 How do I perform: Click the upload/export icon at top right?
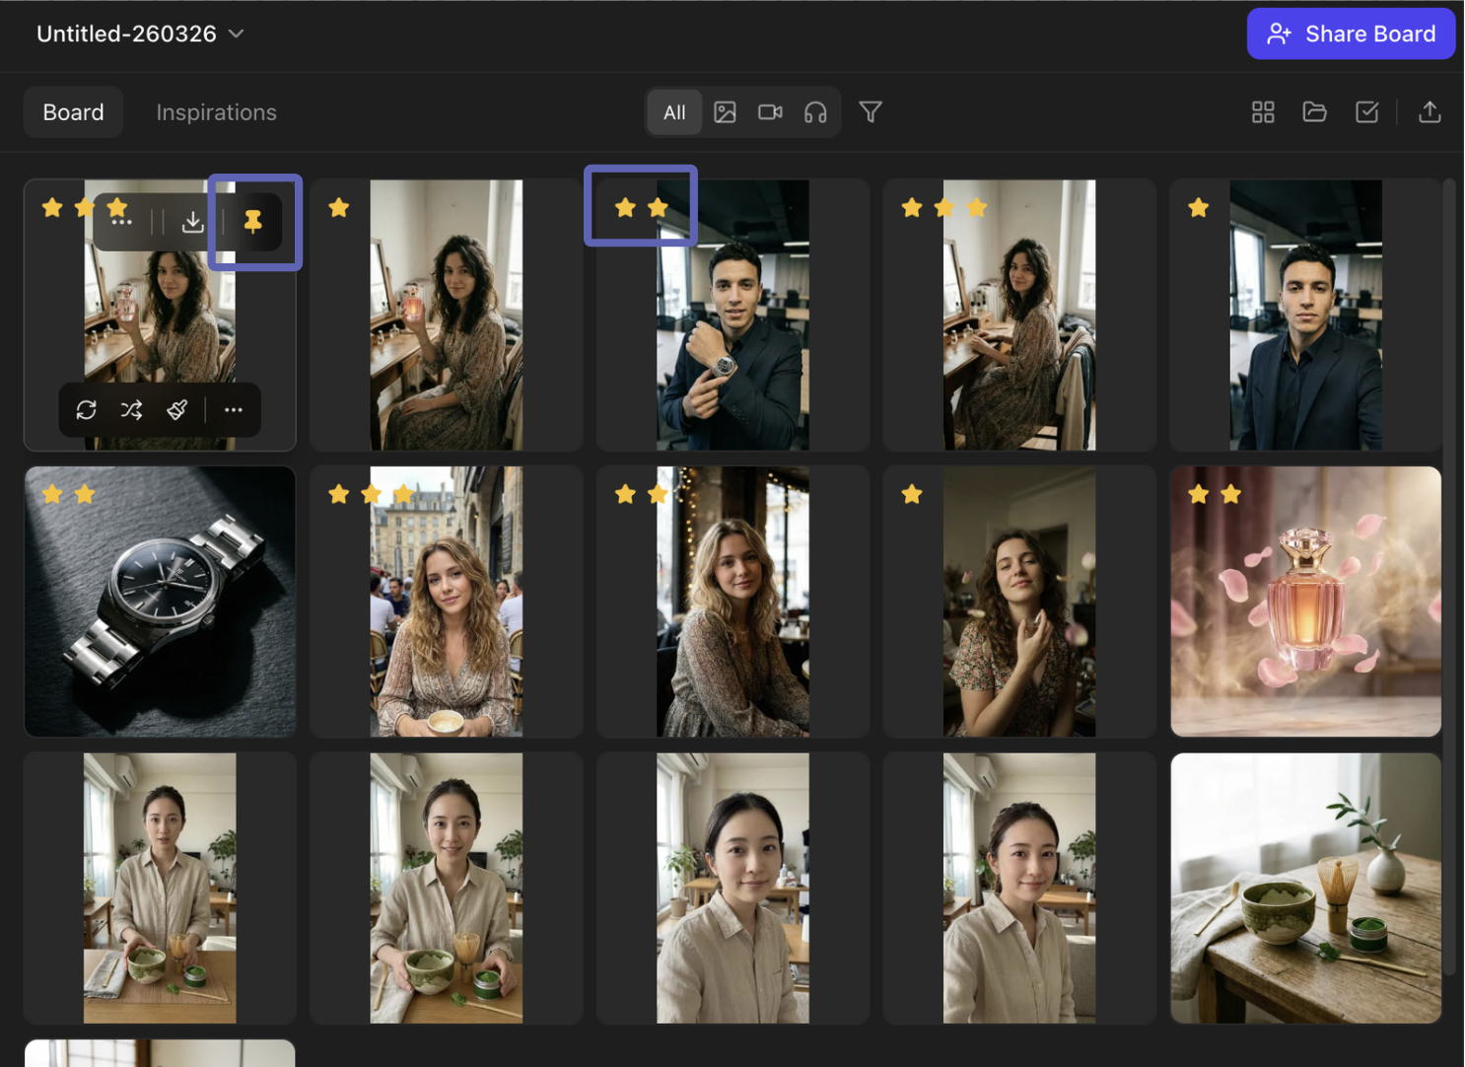[1429, 112]
